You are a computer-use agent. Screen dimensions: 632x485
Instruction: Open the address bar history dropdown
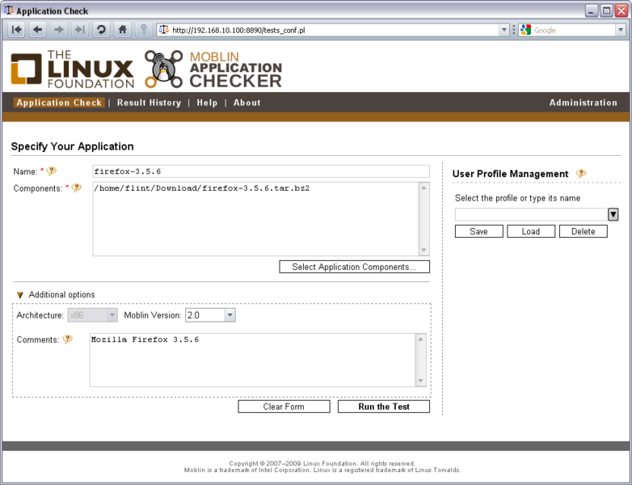pyautogui.click(x=503, y=30)
